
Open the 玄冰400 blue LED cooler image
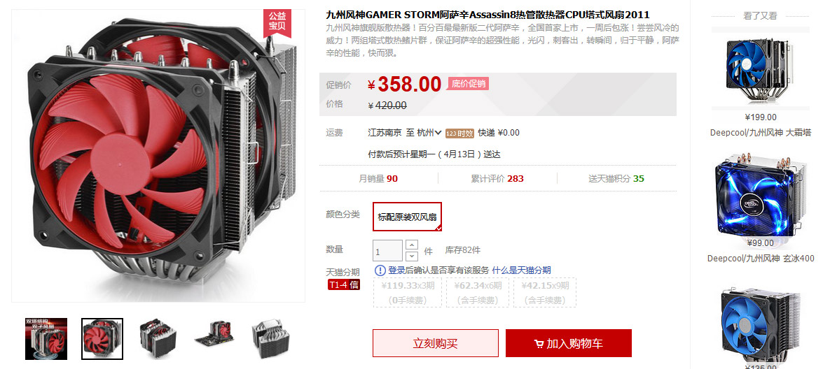(x=760, y=195)
